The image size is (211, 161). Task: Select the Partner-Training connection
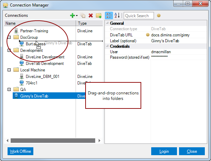coord(34,31)
